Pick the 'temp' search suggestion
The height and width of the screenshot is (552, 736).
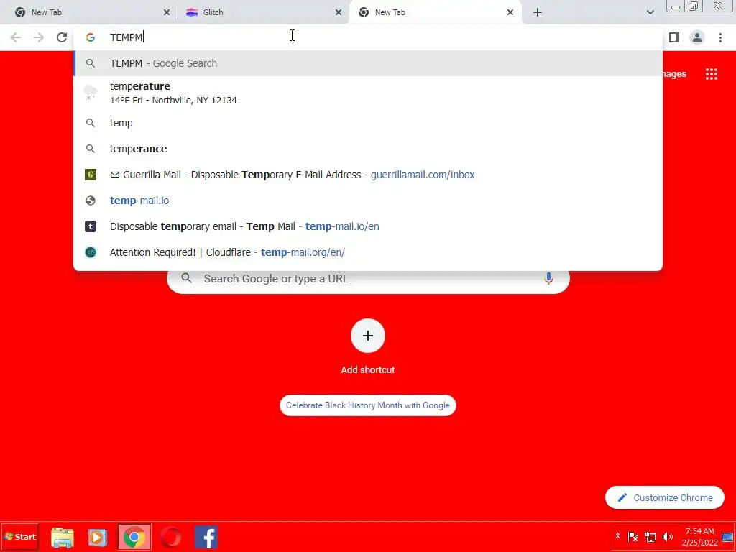(368, 123)
